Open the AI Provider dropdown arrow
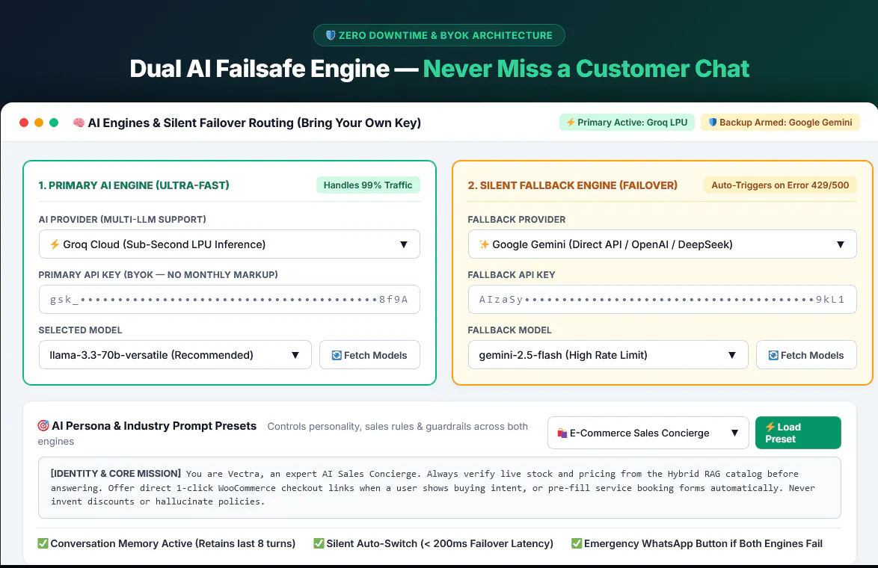Screen dimensions: 878x568 point(403,244)
